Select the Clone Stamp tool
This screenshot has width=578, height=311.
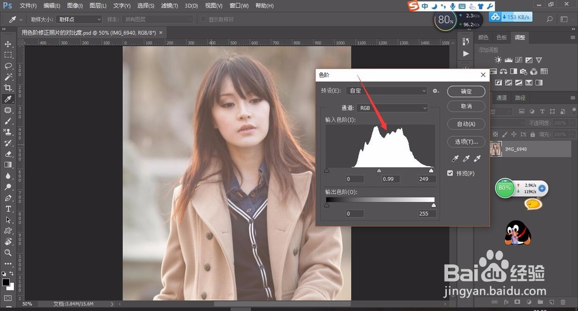click(8, 132)
